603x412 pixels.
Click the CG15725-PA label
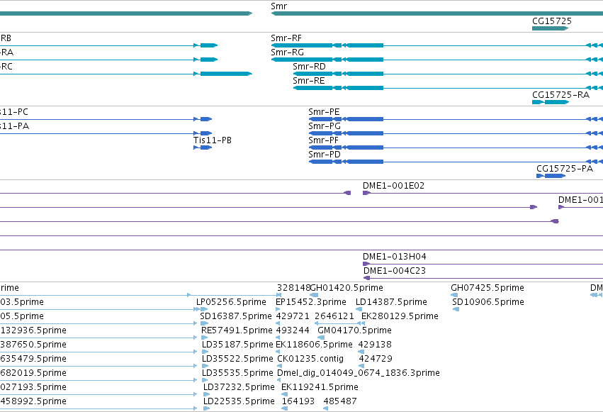pos(565,169)
